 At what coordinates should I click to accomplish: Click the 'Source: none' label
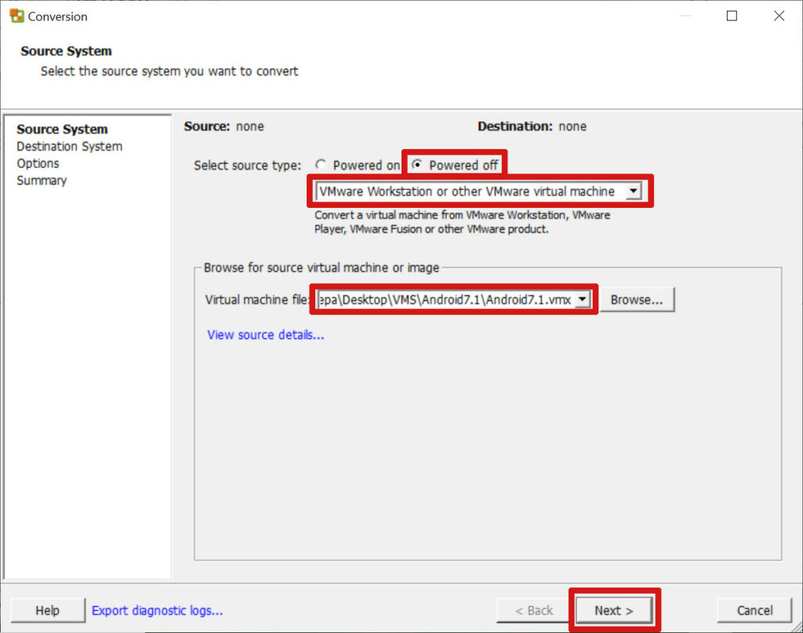click(223, 126)
